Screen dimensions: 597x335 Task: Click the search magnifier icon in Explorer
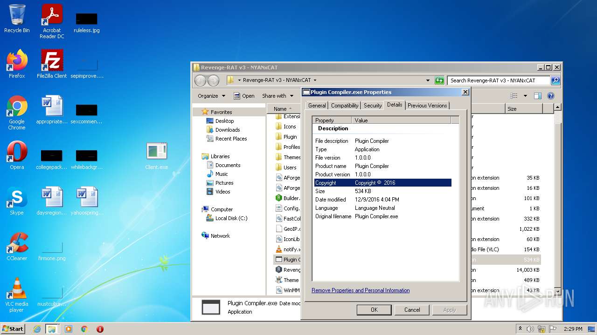click(555, 80)
